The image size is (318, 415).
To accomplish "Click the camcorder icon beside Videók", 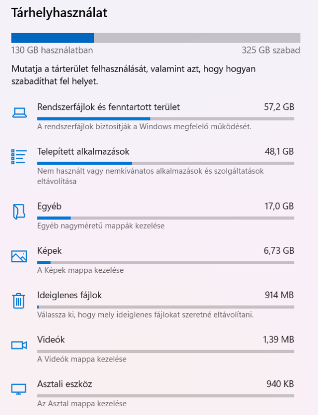I will pyautogui.click(x=19, y=345).
